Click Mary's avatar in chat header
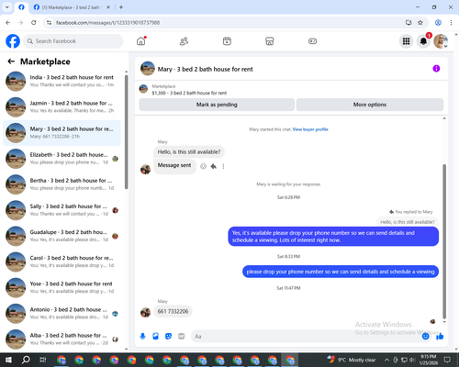459x367 pixels. [148, 69]
